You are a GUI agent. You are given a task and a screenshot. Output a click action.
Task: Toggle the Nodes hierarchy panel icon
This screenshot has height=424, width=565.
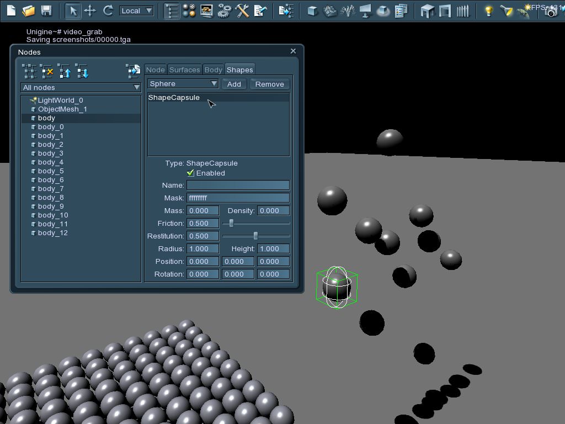click(x=172, y=10)
